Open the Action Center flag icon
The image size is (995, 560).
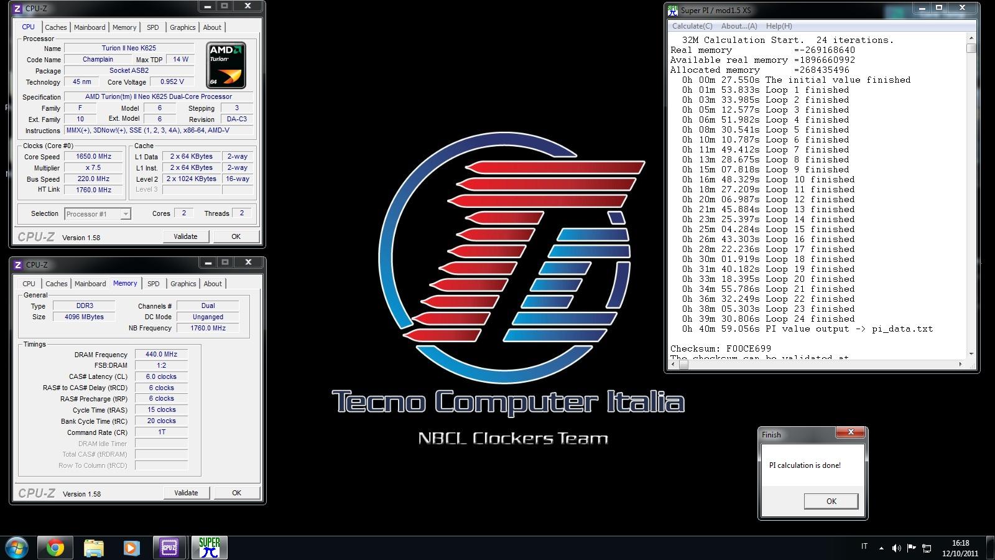(912, 548)
